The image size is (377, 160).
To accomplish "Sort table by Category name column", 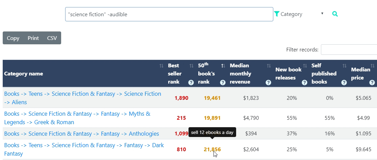I will point(81,74).
